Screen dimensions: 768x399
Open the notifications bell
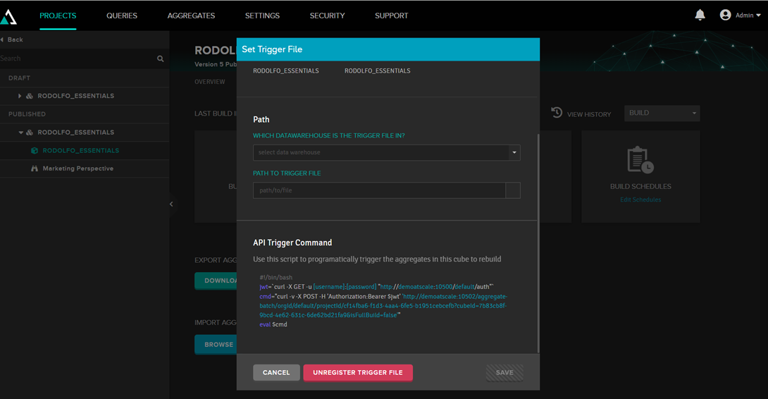point(700,15)
